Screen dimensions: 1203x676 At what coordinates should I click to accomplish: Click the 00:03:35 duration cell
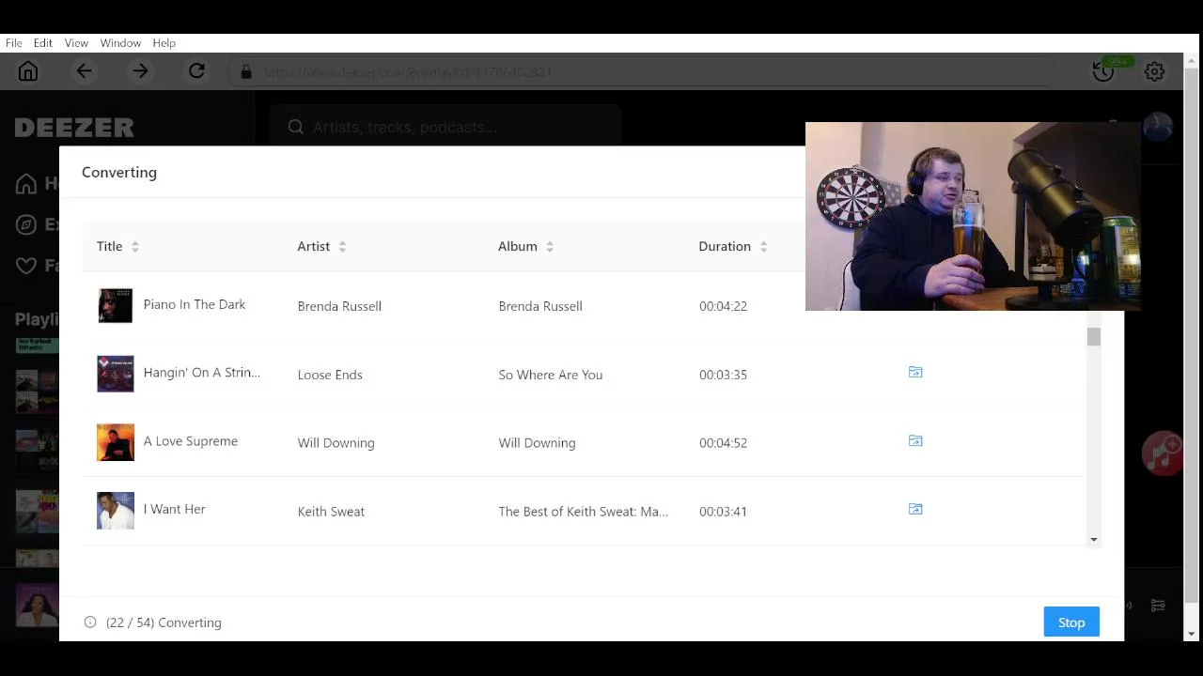click(x=723, y=375)
